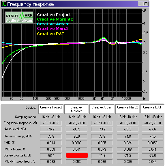
Task: Click the Creative Arcam legend label
Action: click(53, 24)
